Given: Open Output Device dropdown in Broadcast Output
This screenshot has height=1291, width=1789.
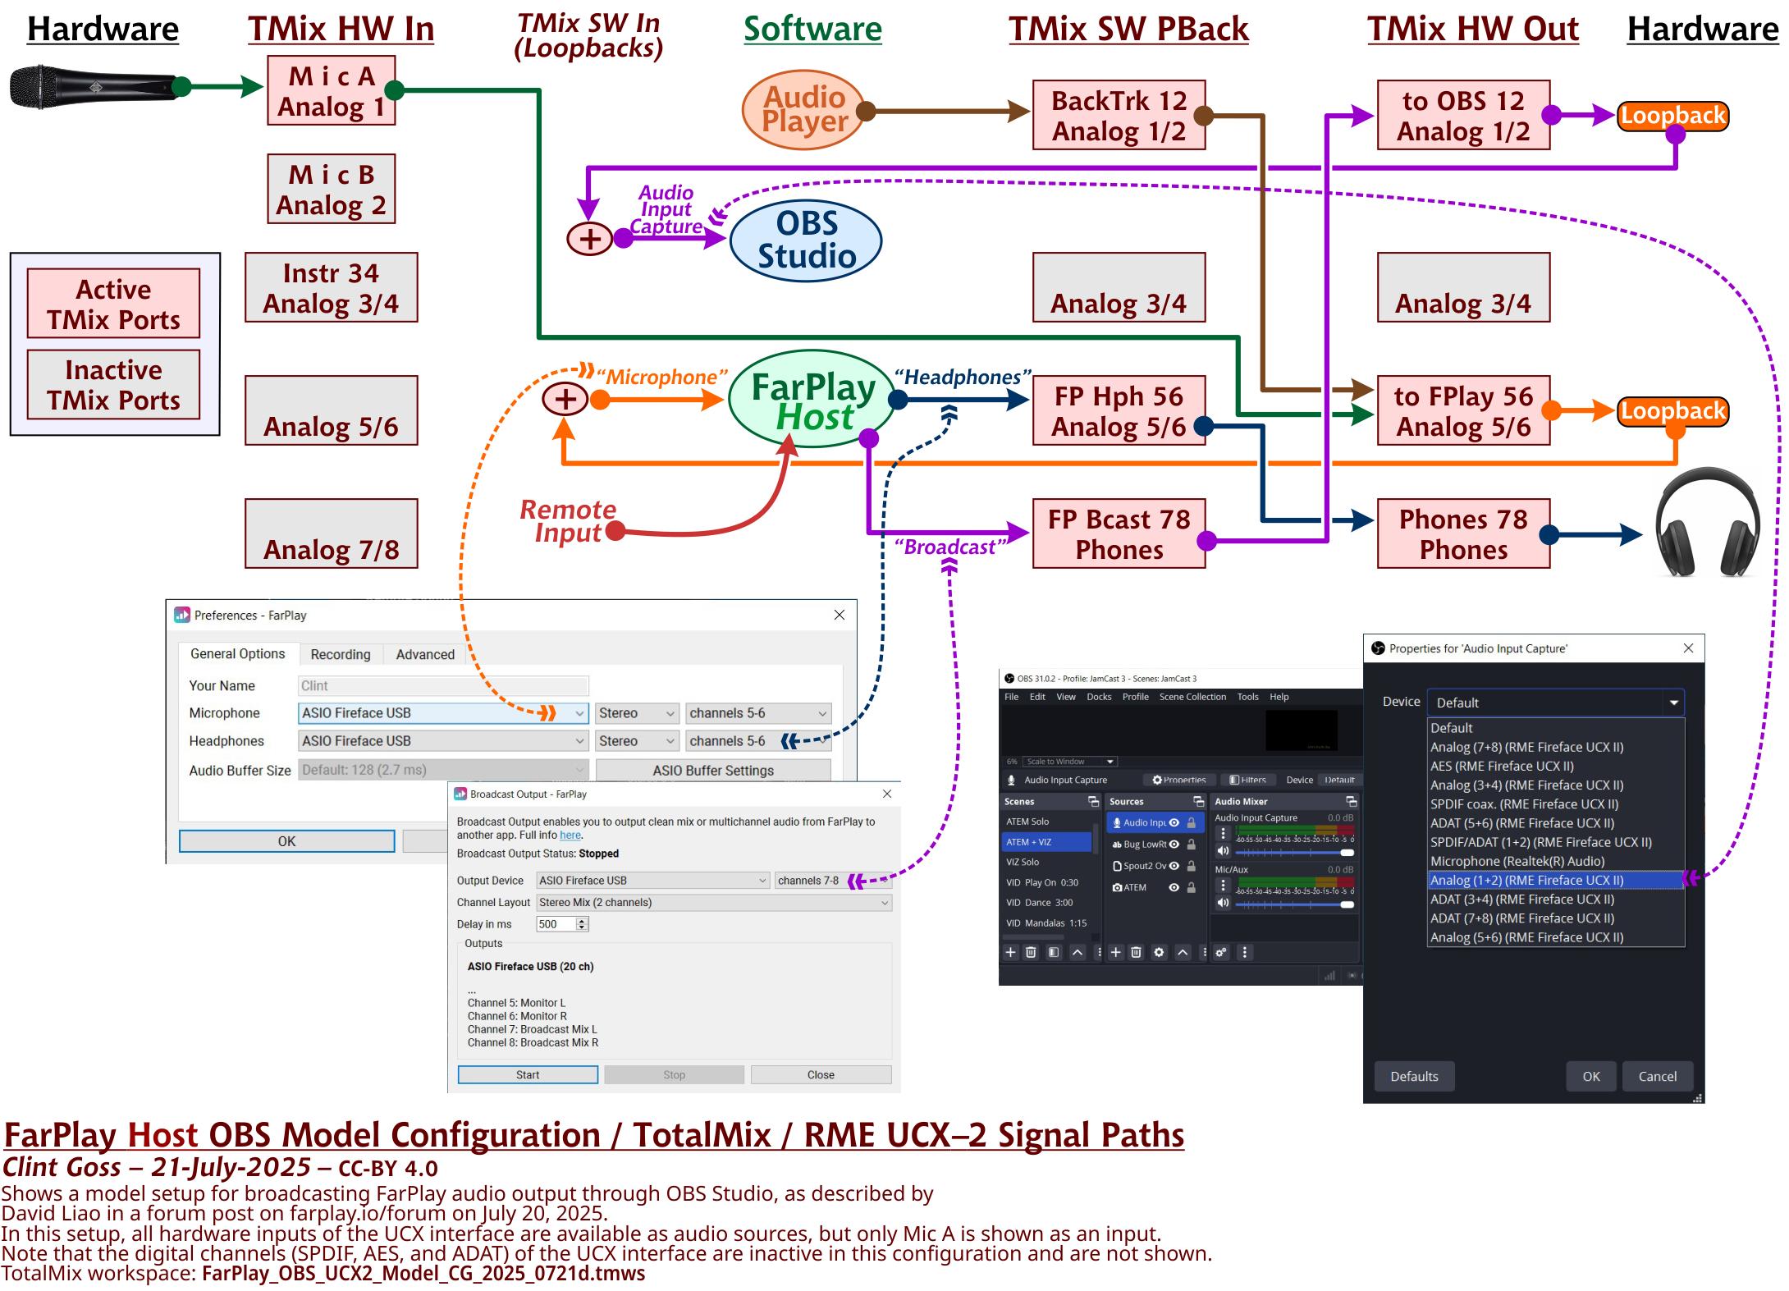Looking at the screenshot, I should [x=652, y=881].
